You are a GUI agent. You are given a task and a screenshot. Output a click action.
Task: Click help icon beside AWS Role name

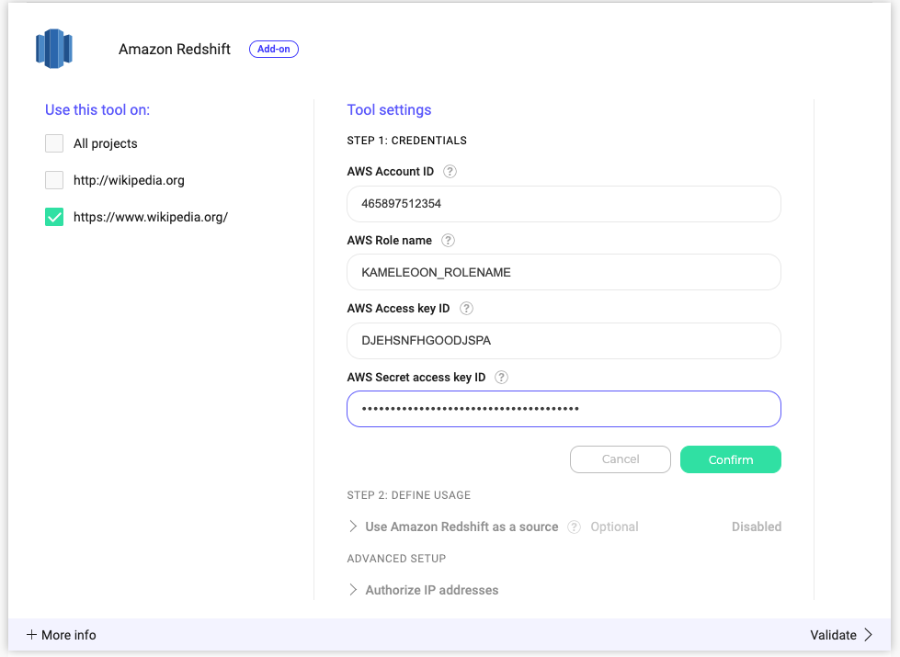point(448,241)
